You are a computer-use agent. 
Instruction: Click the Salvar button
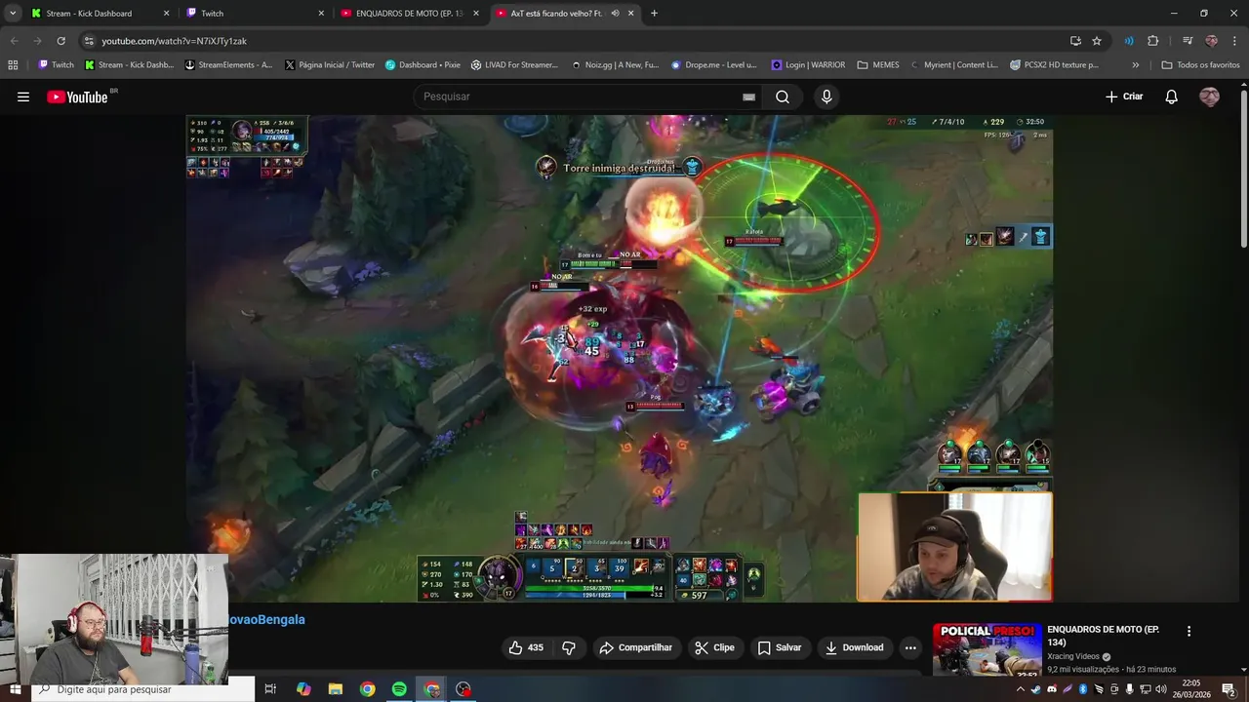(x=780, y=647)
